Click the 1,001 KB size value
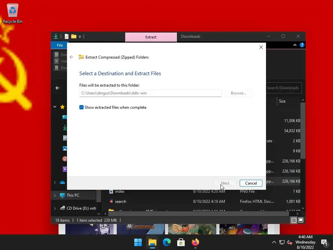 293,201
